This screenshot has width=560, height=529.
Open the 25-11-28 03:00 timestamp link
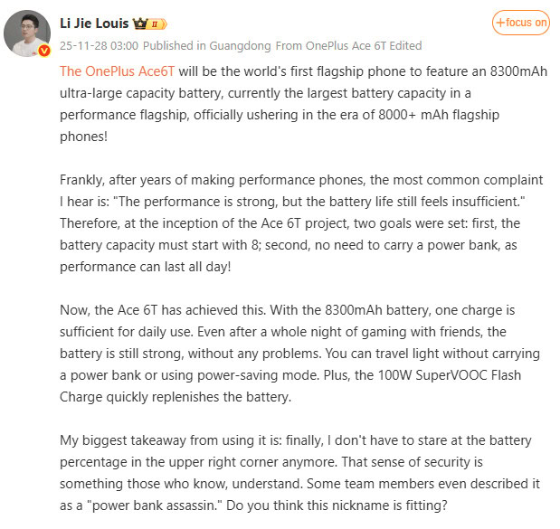click(x=99, y=45)
